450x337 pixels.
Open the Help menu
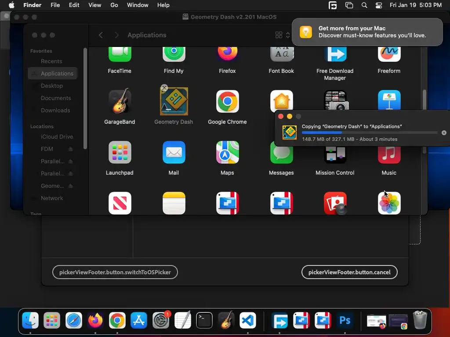(163, 5)
